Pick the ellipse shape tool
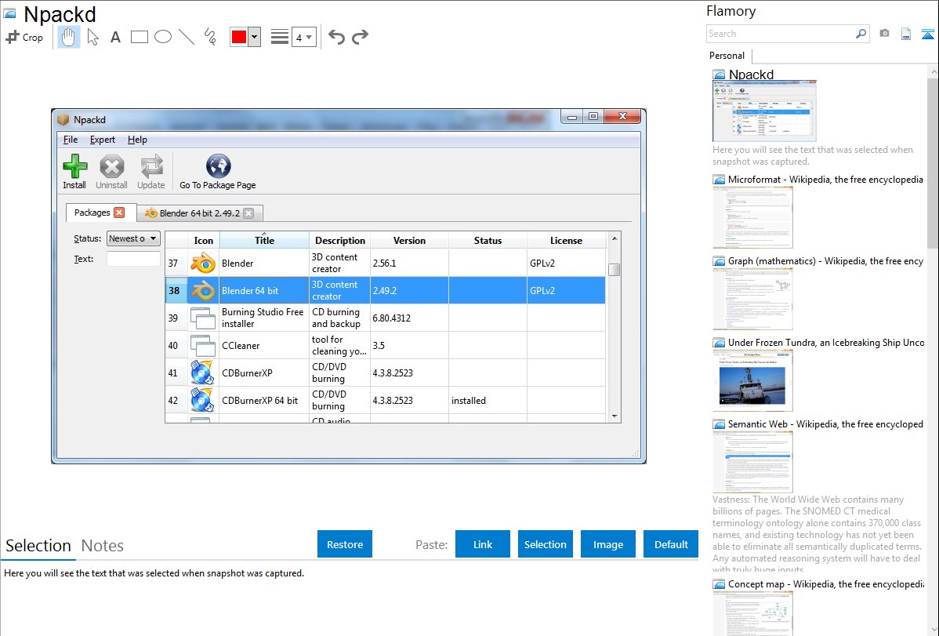This screenshot has height=636, width=939. click(163, 37)
